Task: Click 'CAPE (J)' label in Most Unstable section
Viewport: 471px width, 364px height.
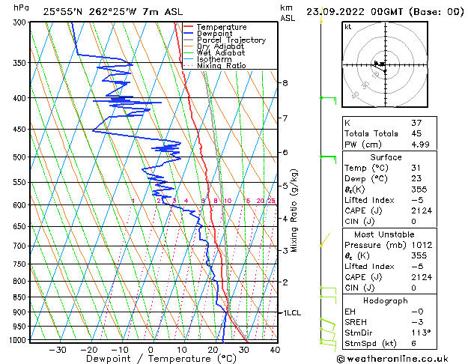Action: (x=363, y=277)
